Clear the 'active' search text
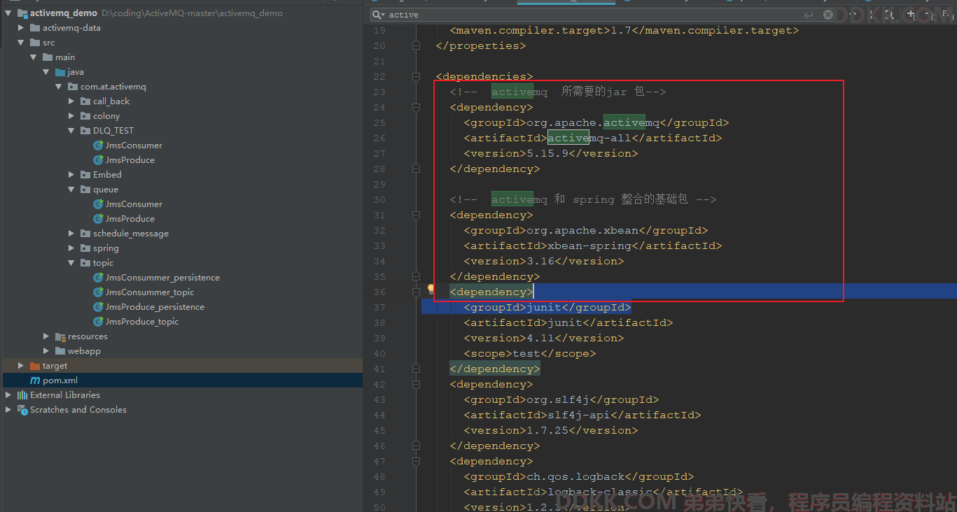Image resolution: width=957 pixels, height=512 pixels. (828, 15)
